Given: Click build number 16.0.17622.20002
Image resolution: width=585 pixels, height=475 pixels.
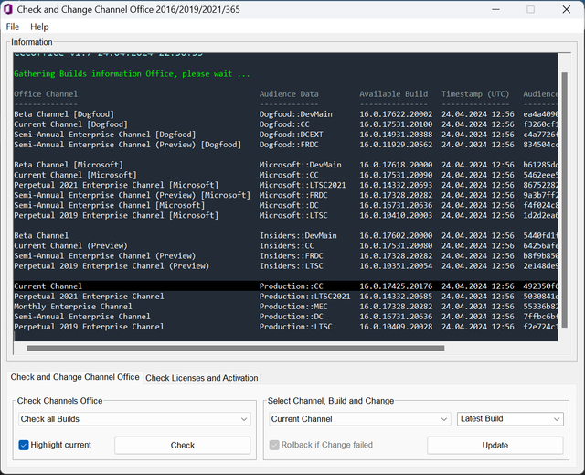Looking at the screenshot, I should [x=396, y=114].
